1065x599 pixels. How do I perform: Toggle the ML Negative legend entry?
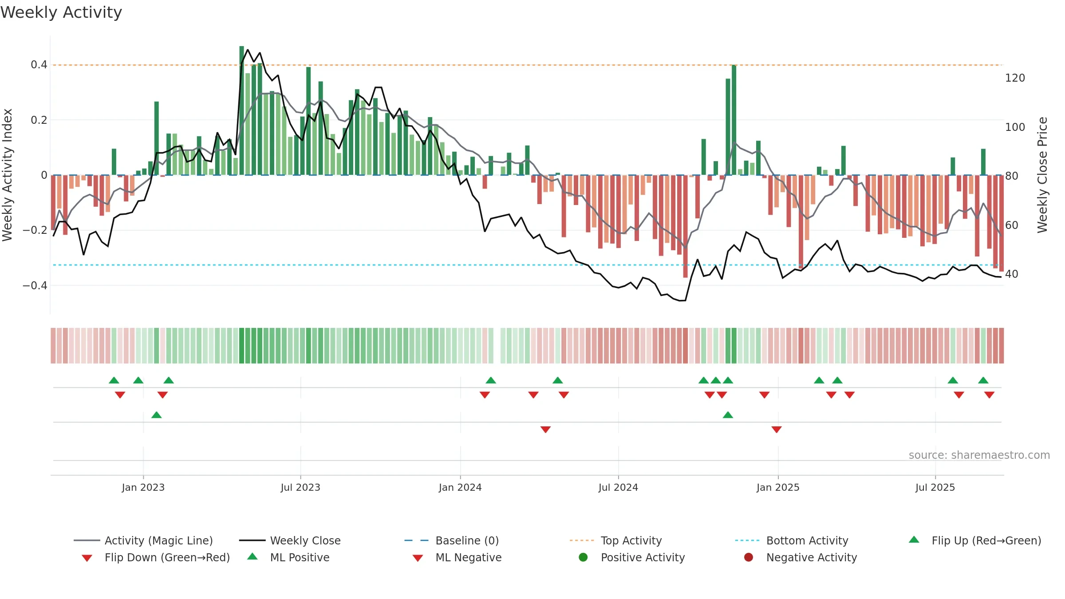(457, 557)
